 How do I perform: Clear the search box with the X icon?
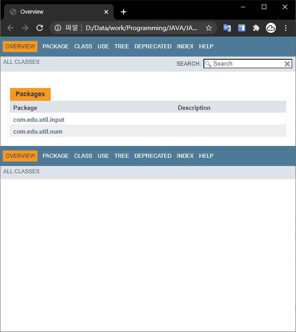point(287,64)
